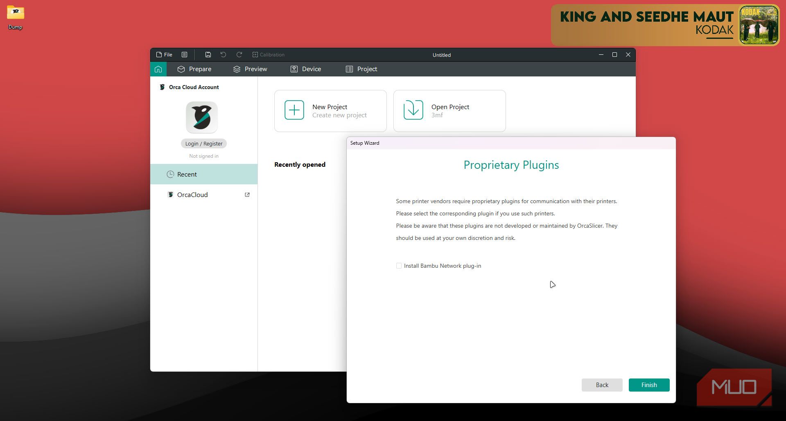Viewport: 786px width, 421px height.
Task: Enable Install Bambu Network plug-in checkbox
Action: coord(399,266)
